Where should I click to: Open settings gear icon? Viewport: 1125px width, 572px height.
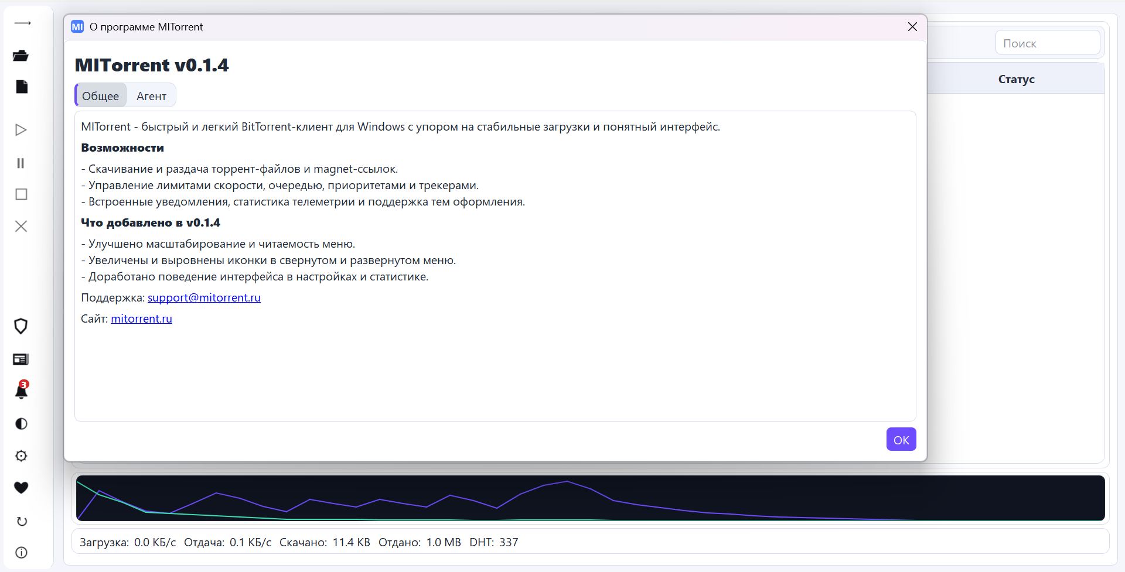tap(21, 456)
